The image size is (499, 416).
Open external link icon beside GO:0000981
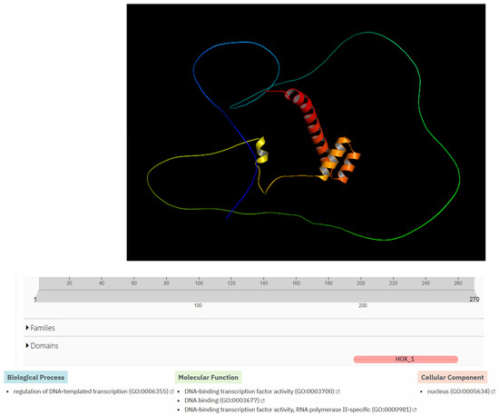(415, 410)
